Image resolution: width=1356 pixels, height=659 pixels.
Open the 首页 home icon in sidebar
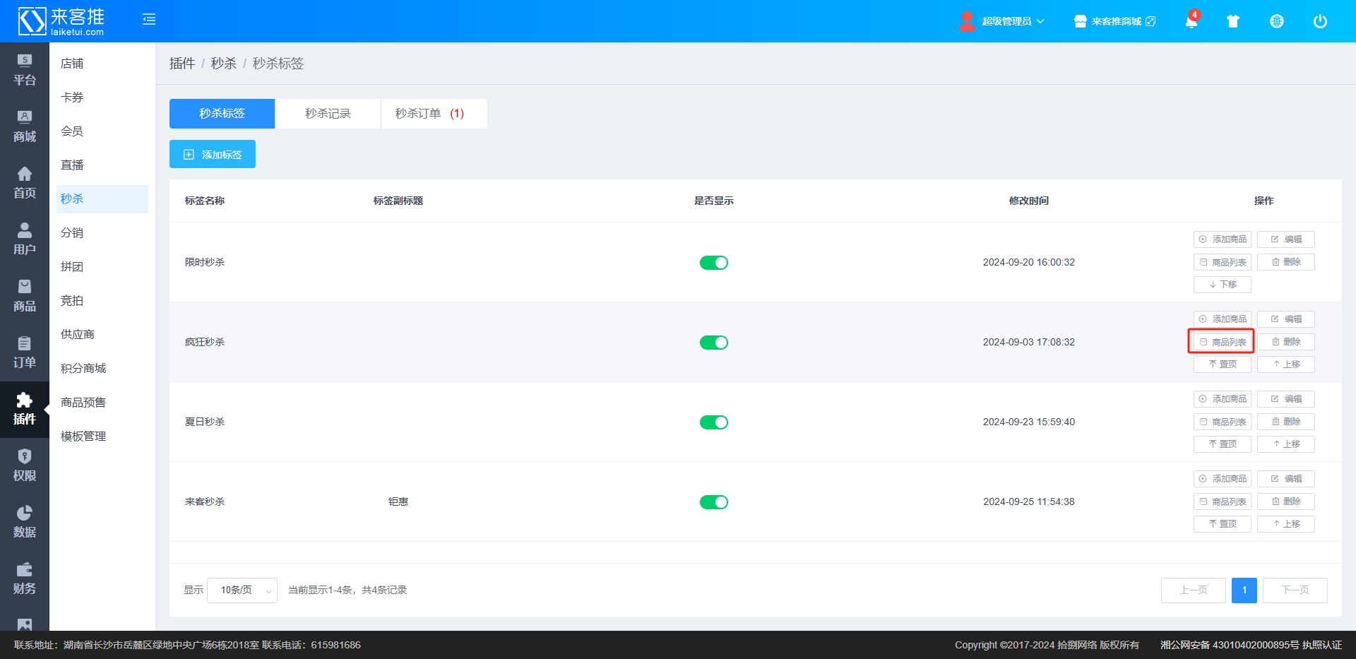click(x=25, y=182)
